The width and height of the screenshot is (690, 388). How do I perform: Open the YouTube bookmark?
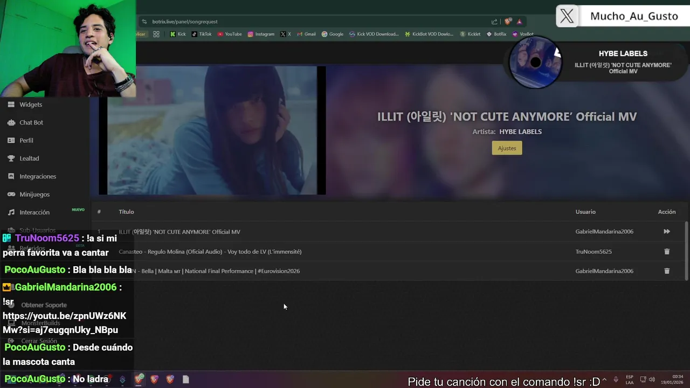[230, 34]
